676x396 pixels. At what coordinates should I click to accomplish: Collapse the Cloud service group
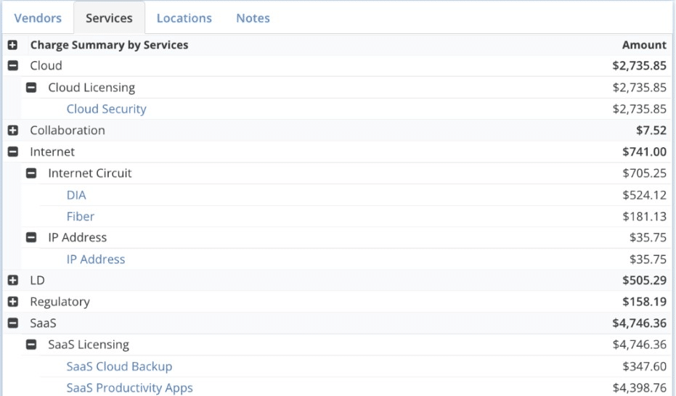click(x=12, y=66)
